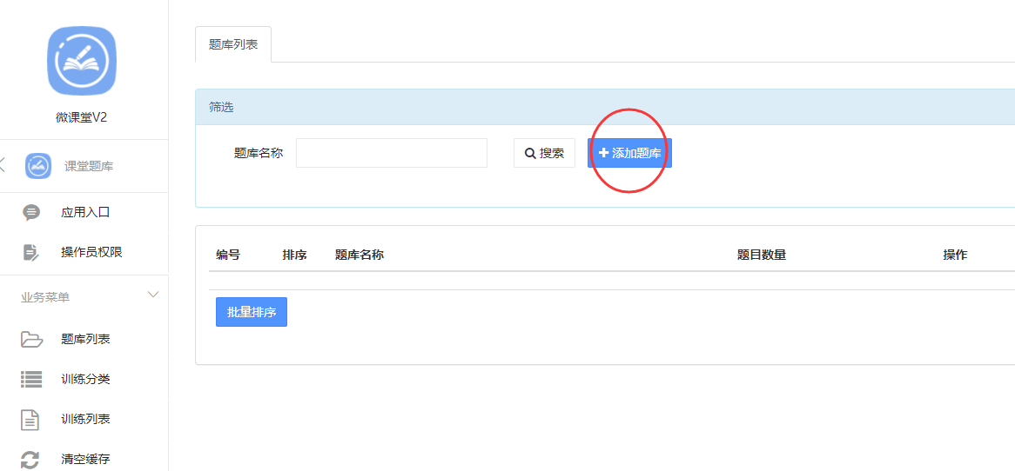Click the back arrow beside 课堂题库
This screenshot has width=1015, height=471.
point(3,164)
